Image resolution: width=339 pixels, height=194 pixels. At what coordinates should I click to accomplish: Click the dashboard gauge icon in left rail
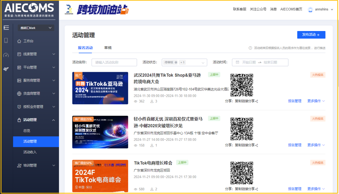(6, 55)
